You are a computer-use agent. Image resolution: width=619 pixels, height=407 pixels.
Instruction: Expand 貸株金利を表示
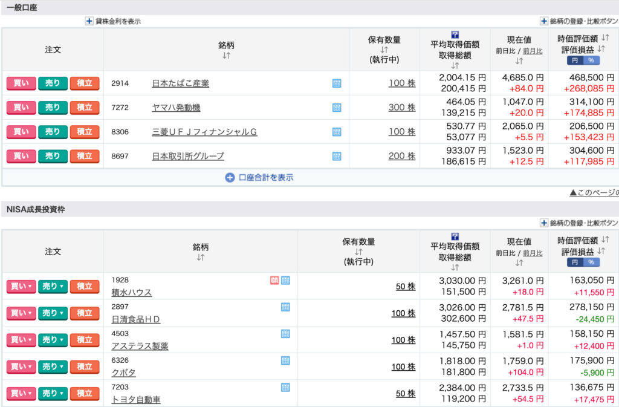pyautogui.click(x=113, y=21)
